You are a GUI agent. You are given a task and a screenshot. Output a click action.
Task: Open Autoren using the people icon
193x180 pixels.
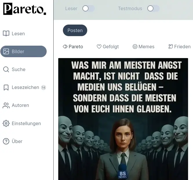click(x=6, y=105)
